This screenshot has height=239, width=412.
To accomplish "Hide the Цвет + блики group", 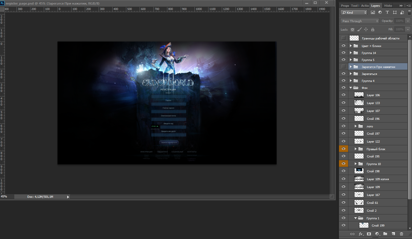I will click(344, 46).
